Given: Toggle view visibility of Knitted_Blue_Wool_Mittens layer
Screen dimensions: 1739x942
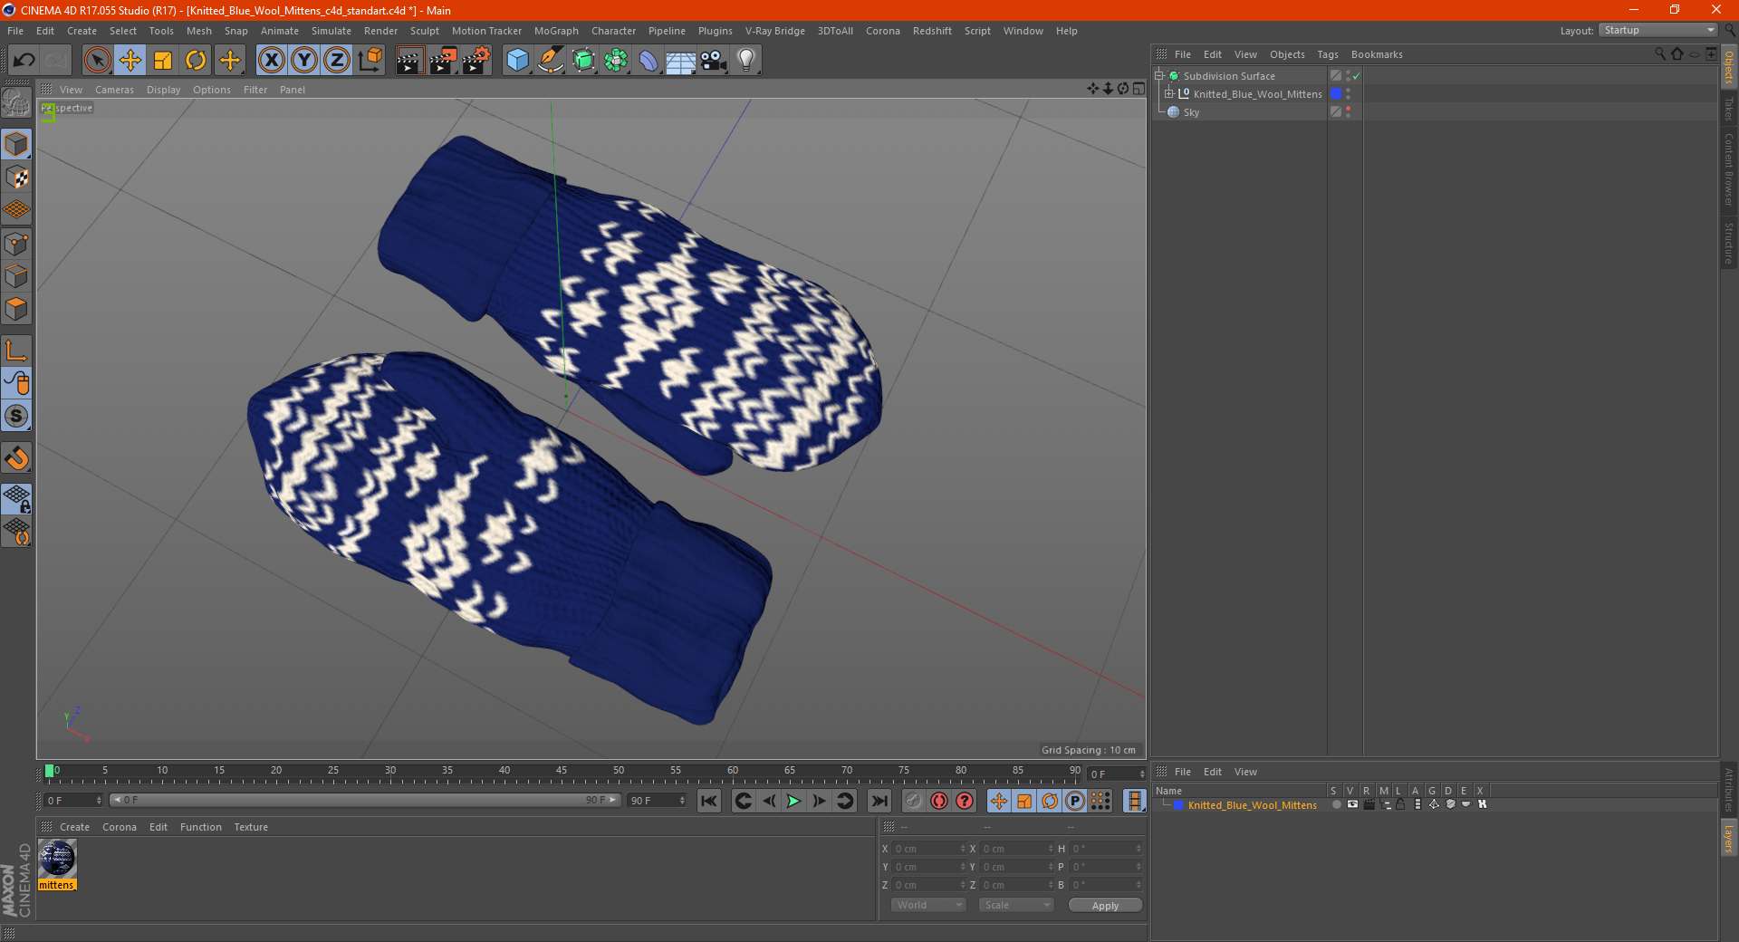Looking at the screenshot, I should tap(1352, 804).
